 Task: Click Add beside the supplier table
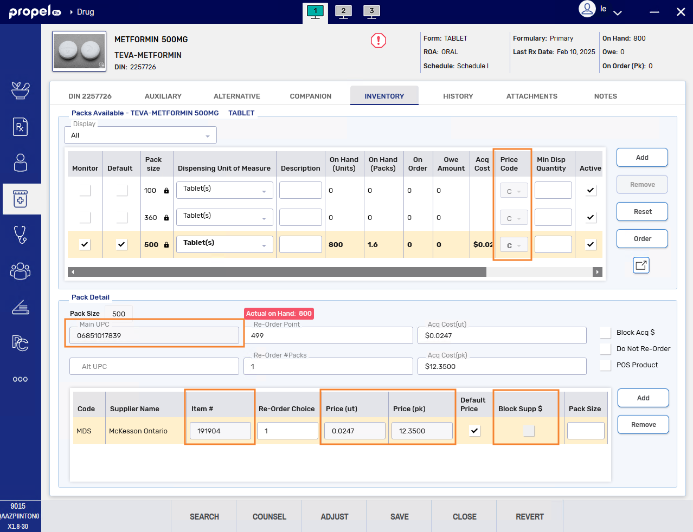pos(643,398)
